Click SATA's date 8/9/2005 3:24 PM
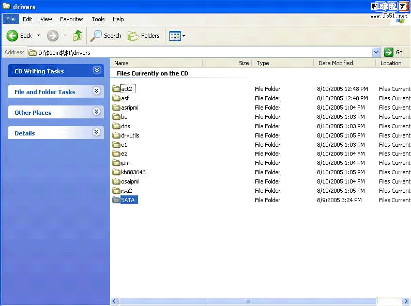Viewport: 411px width, 306px height. point(339,200)
